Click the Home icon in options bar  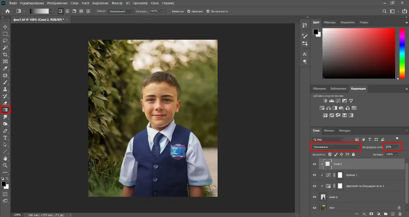pos(7,11)
